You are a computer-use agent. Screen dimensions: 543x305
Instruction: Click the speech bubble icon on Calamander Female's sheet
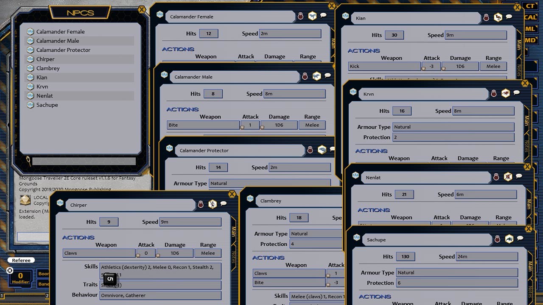[x=323, y=15]
